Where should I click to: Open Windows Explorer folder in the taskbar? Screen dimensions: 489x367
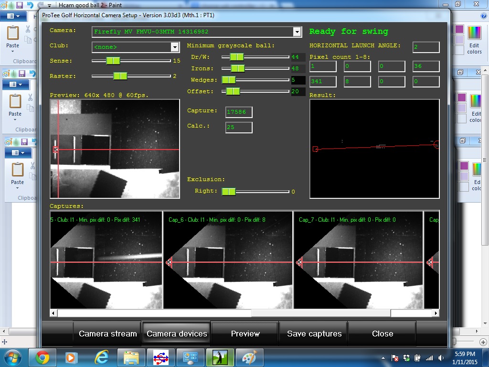pyautogui.click(x=131, y=357)
